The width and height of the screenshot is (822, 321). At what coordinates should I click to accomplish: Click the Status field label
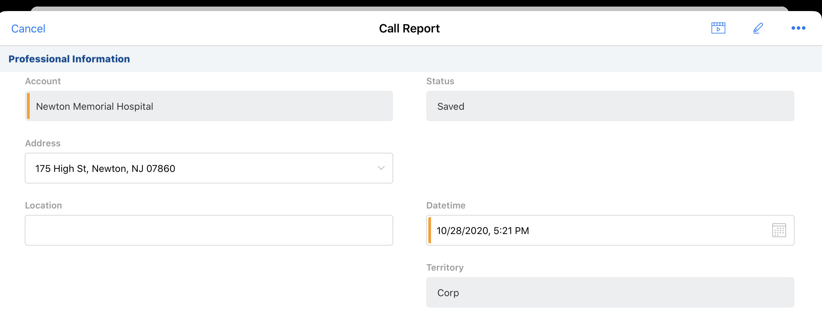(x=440, y=81)
